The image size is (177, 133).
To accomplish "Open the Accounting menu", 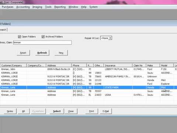I will [x=23, y=7].
